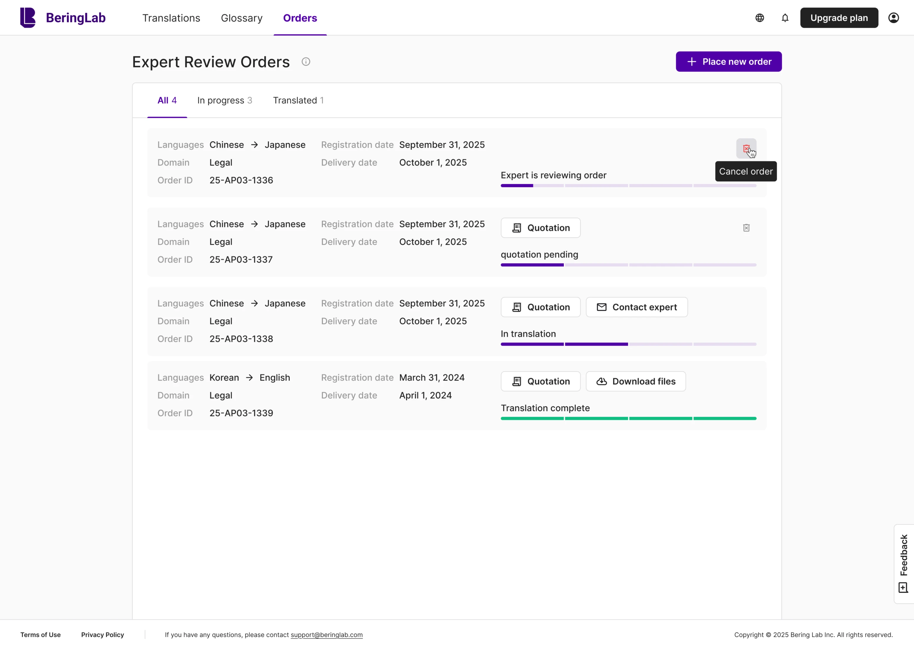914x650 pixels.
Task: Click the info icon beside Expert Review Orders
Action: point(306,61)
